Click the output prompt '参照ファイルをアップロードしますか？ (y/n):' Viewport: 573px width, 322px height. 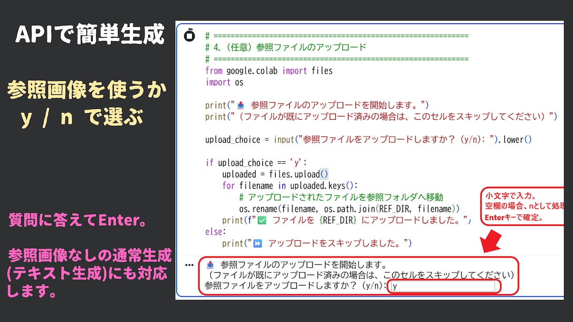pyautogui.click(x=296, y=285)
